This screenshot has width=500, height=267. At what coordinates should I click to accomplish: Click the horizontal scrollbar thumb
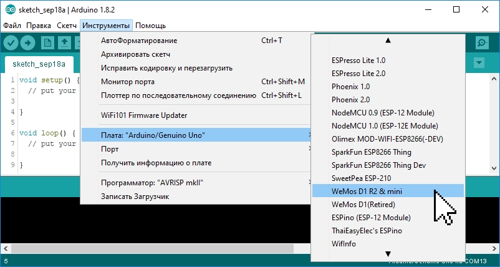pos(152,248)
